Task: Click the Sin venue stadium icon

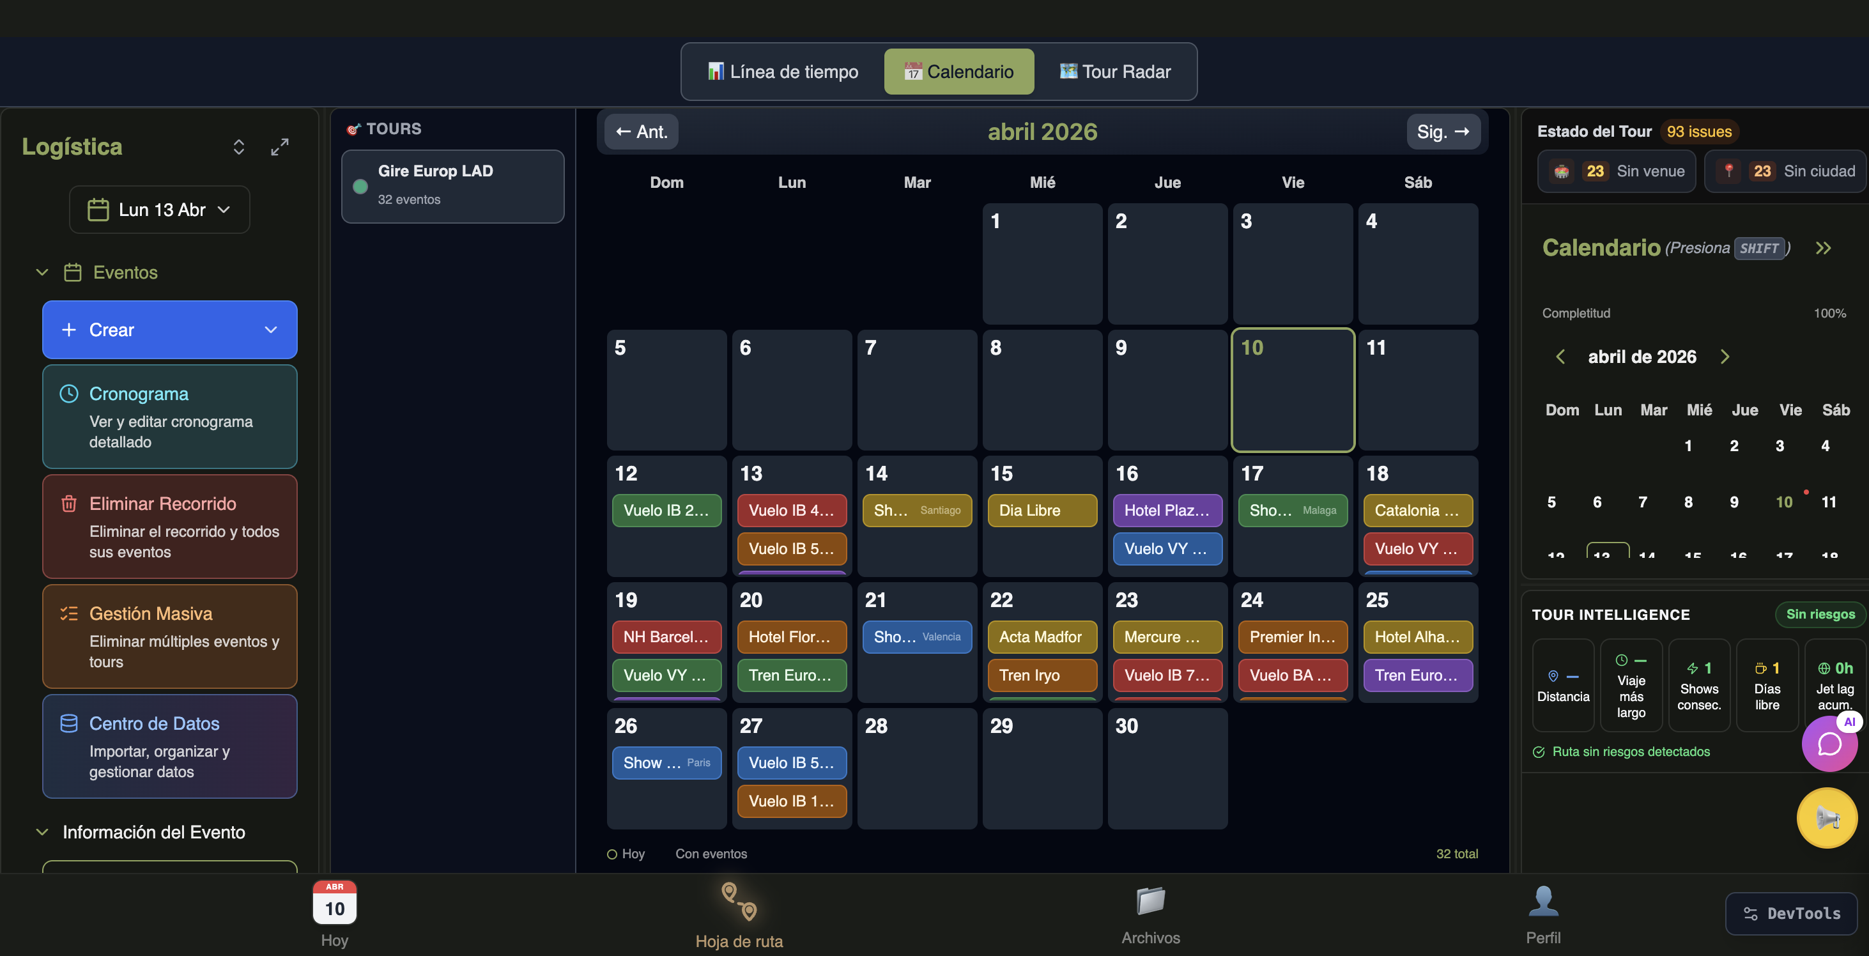Action: pyautogui.click(x=1562, y=171)
